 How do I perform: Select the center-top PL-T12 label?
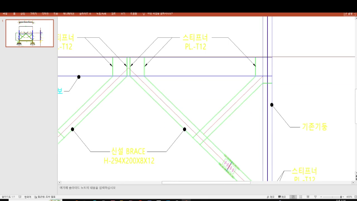pyautogui.click(x=196, y=47)
